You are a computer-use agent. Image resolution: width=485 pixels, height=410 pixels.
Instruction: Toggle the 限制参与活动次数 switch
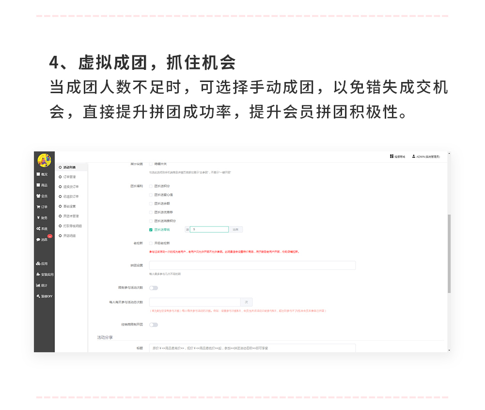pos(154,288)
